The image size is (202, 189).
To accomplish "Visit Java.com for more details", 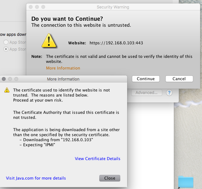I will tap(36, 178).
